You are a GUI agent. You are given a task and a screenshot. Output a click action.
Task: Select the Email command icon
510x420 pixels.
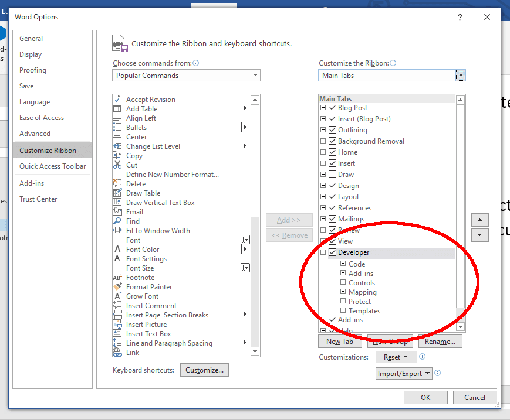tap(117, 211)
